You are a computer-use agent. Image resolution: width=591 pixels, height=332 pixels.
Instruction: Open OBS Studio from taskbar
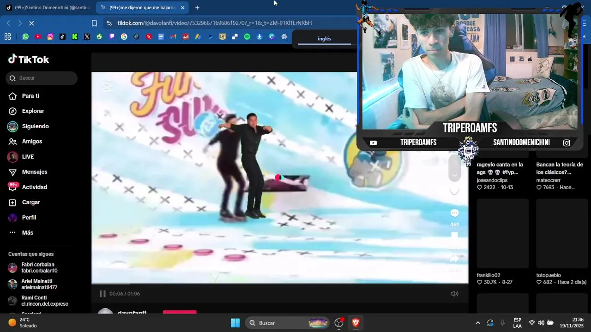coord(339,323)
